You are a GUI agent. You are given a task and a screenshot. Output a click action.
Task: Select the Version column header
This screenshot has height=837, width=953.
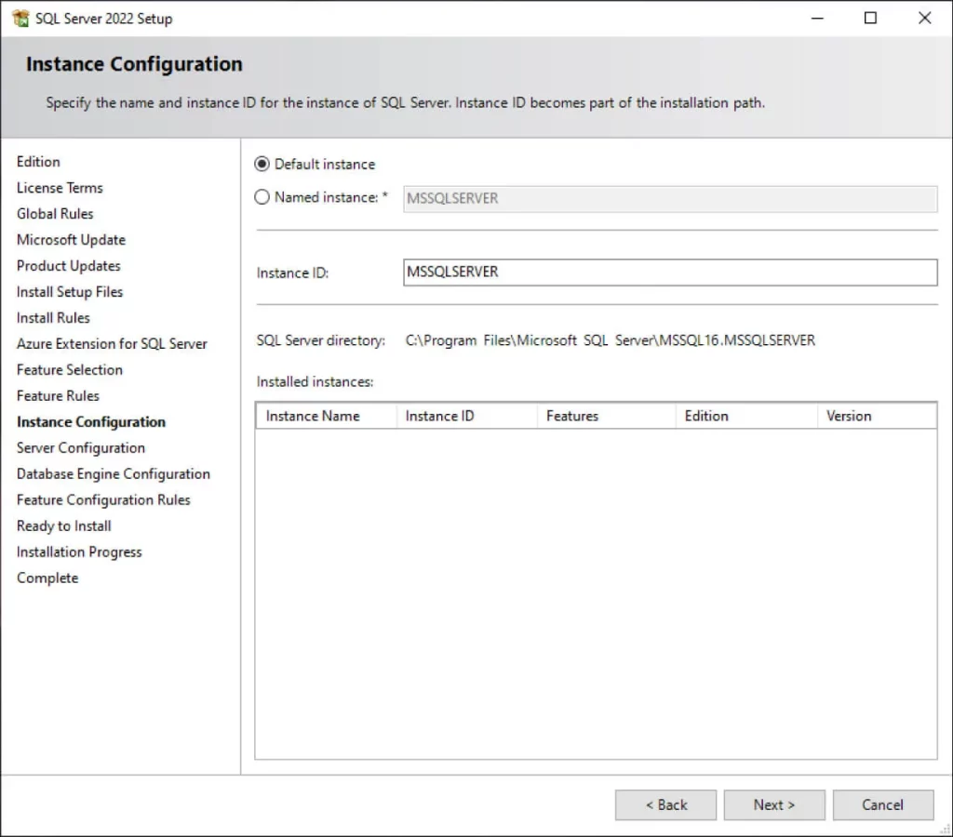(x=849, y=416)
